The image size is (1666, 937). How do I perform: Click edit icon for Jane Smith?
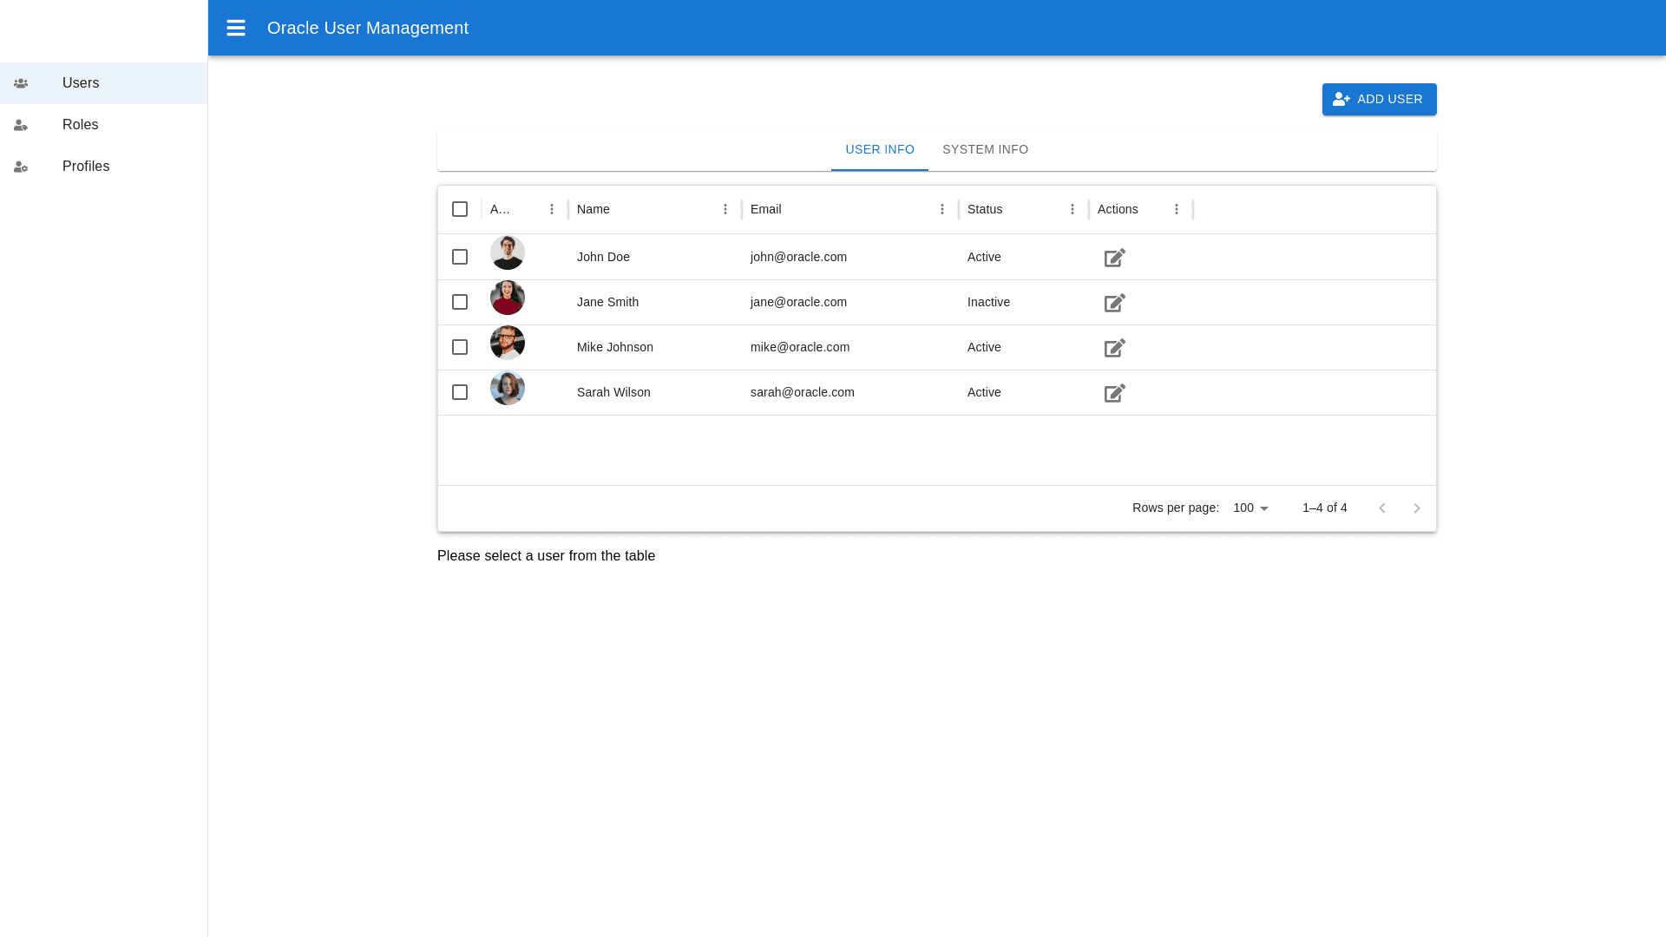tap(1115, 303)
